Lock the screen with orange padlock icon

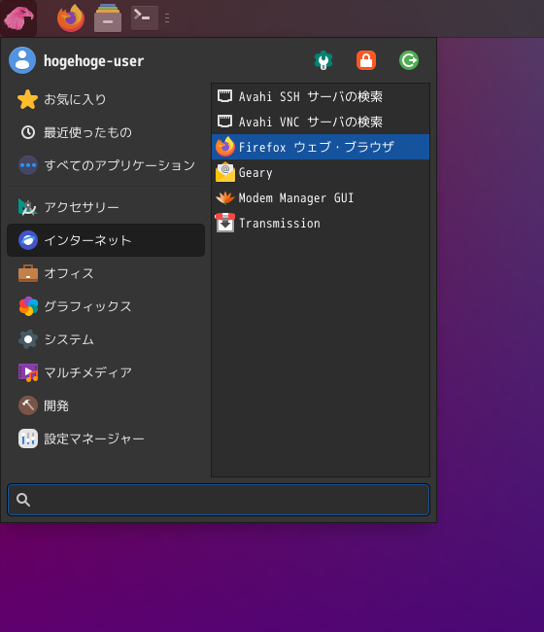point(366,60)
